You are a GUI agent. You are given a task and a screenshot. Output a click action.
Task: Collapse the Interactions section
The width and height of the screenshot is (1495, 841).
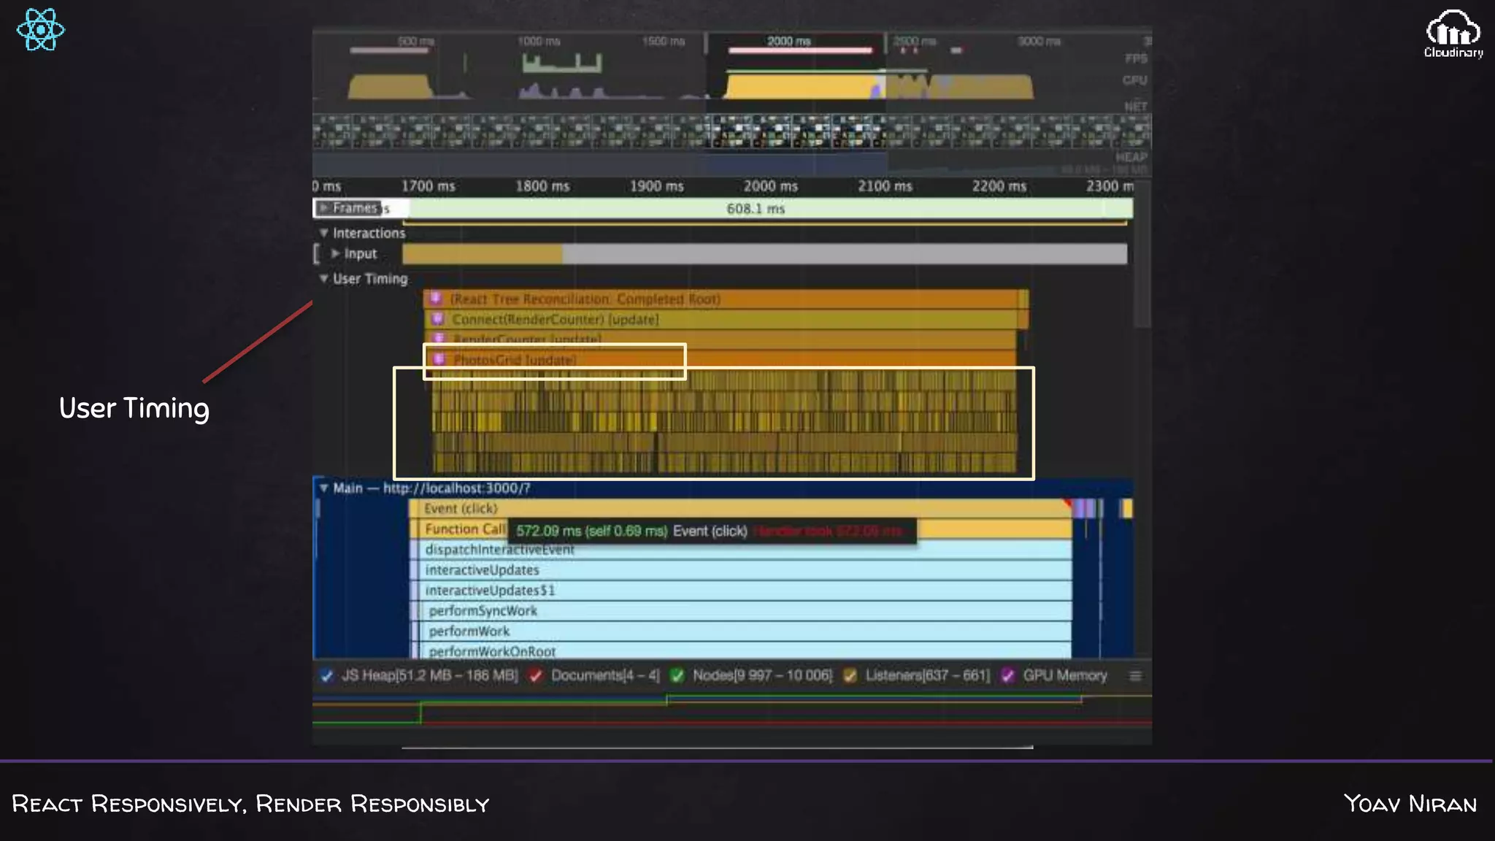pos(323,233)
